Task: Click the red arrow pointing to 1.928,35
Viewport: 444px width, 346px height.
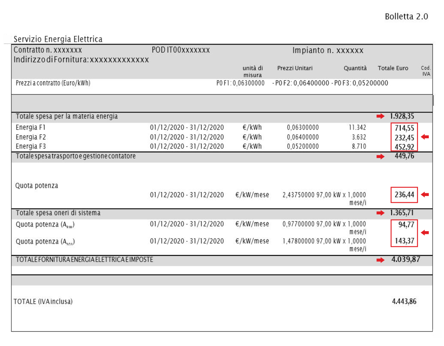Action: coord(380,116)
